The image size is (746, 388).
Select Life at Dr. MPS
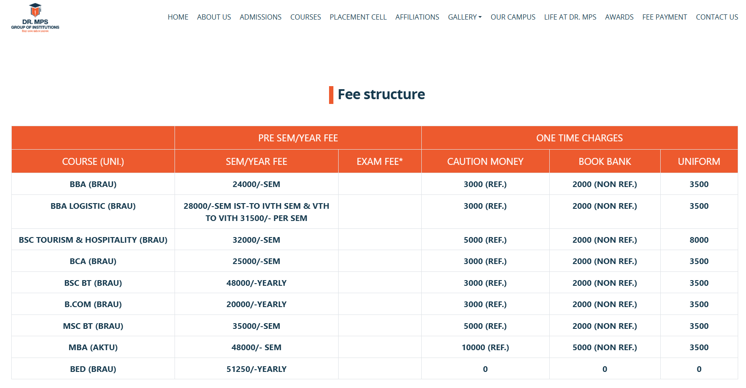tap(570, 17)
